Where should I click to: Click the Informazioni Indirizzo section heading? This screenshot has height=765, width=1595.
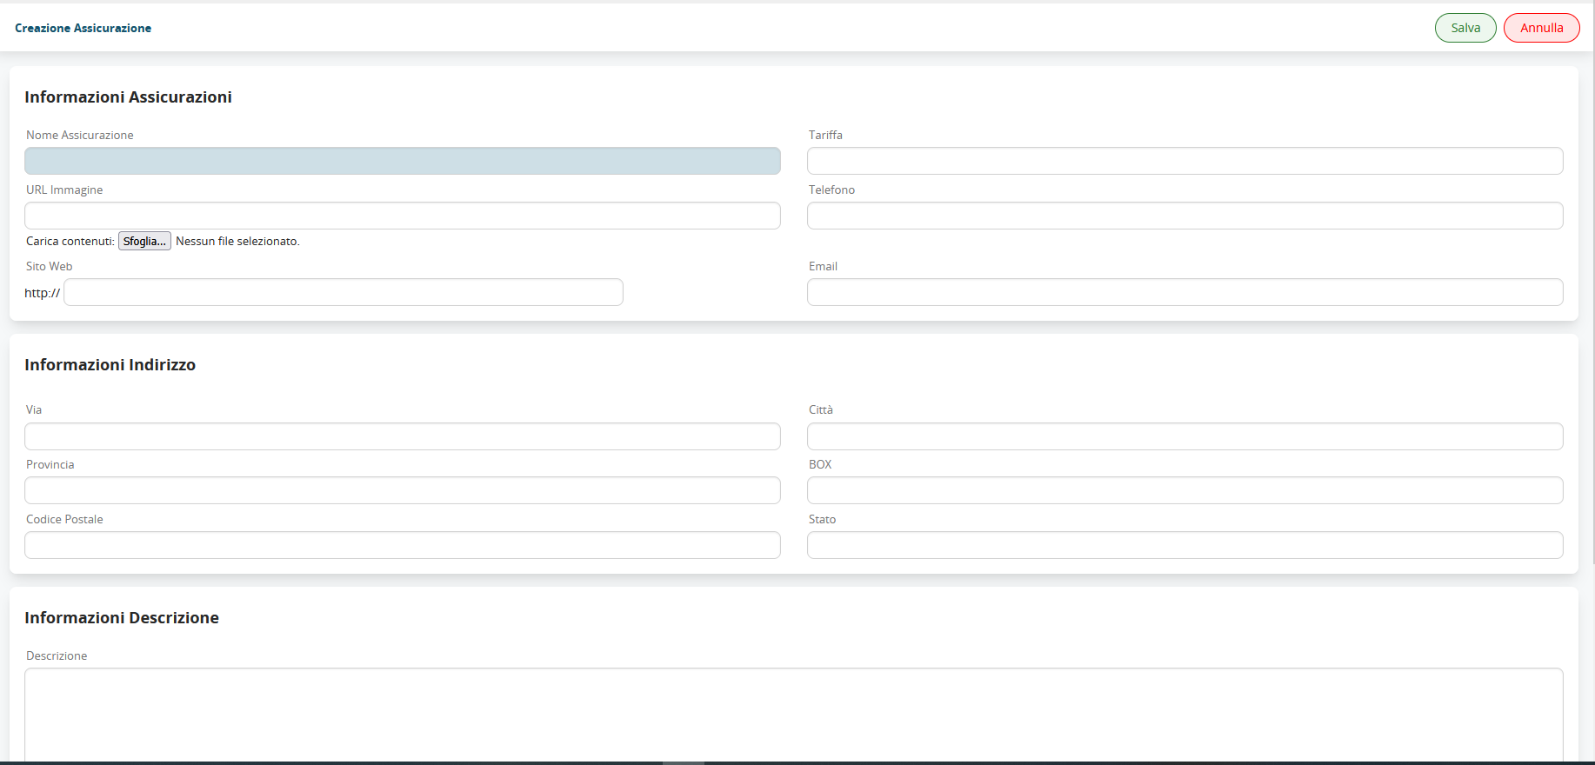coord(110,365)
